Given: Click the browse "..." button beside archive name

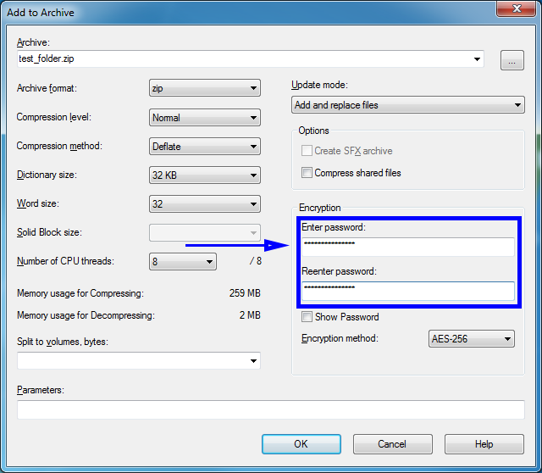Looking at the screenshot, I should click(x=512, y=60).
